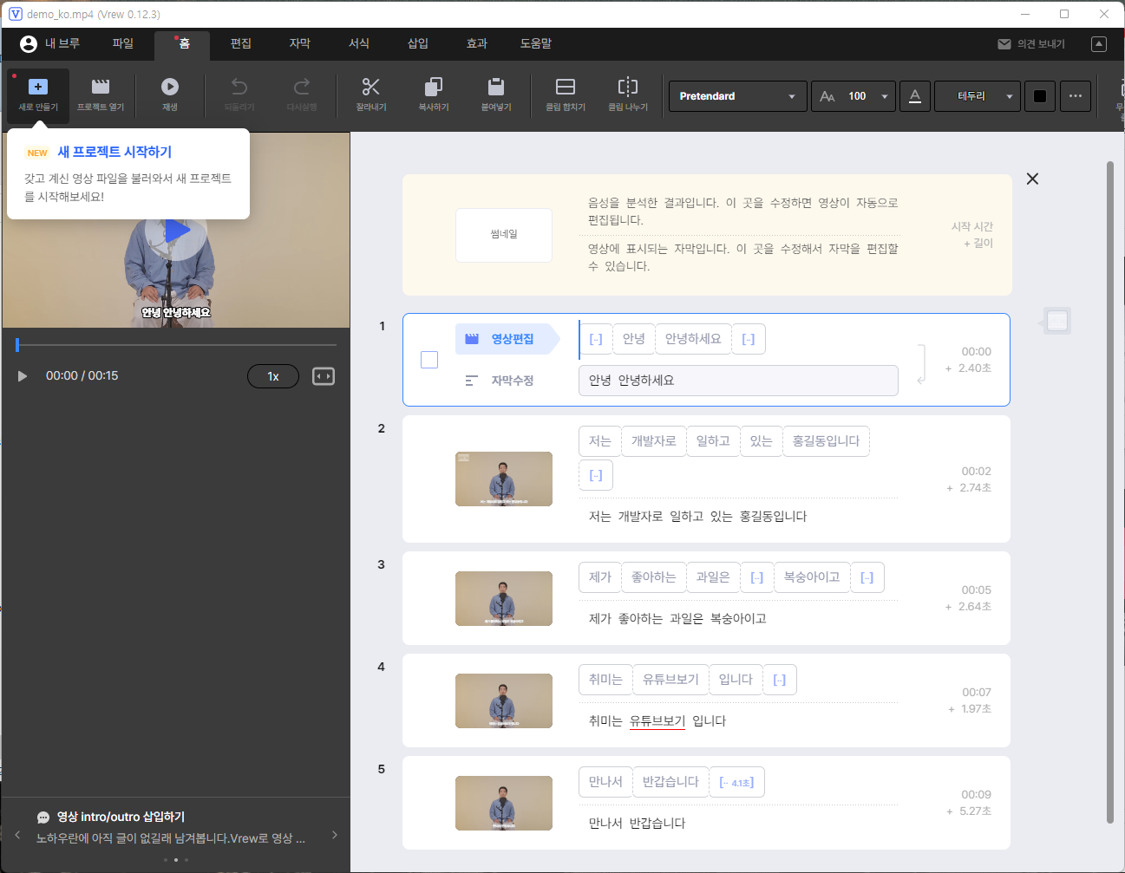Click the thumbnail of subtitle clip 3
The height and width of the screenshot is (873, 1125).
(x=503, y=598)
